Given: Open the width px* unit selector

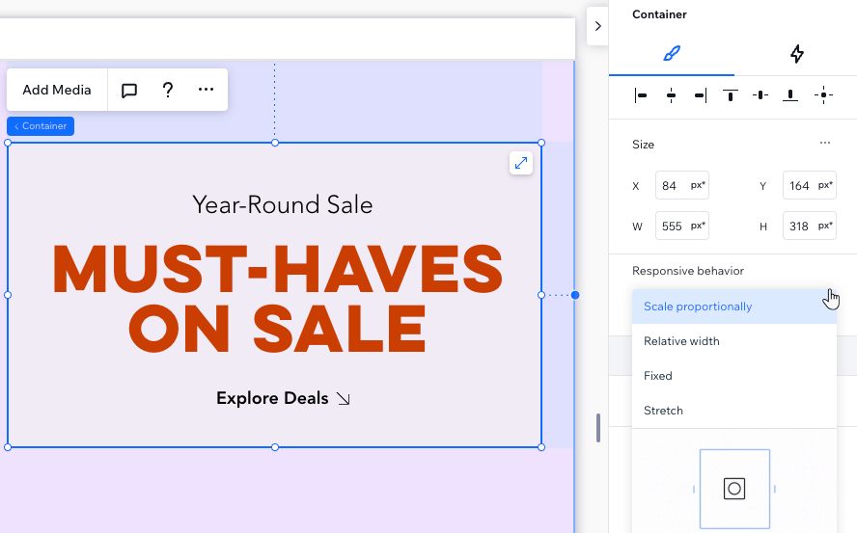Looking at the screenshot, I should point(698,226).
